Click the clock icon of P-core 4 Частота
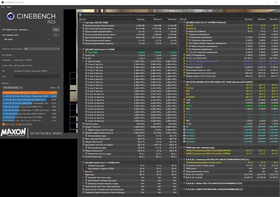This screenshot has height=197, width=280. (x=86, y=76)
